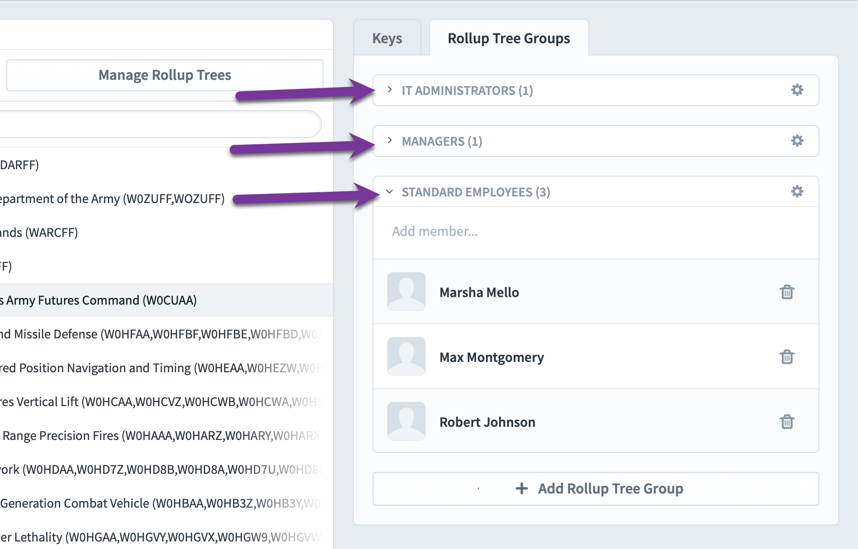Select Position Navigation and Timing row

point(167,368)
